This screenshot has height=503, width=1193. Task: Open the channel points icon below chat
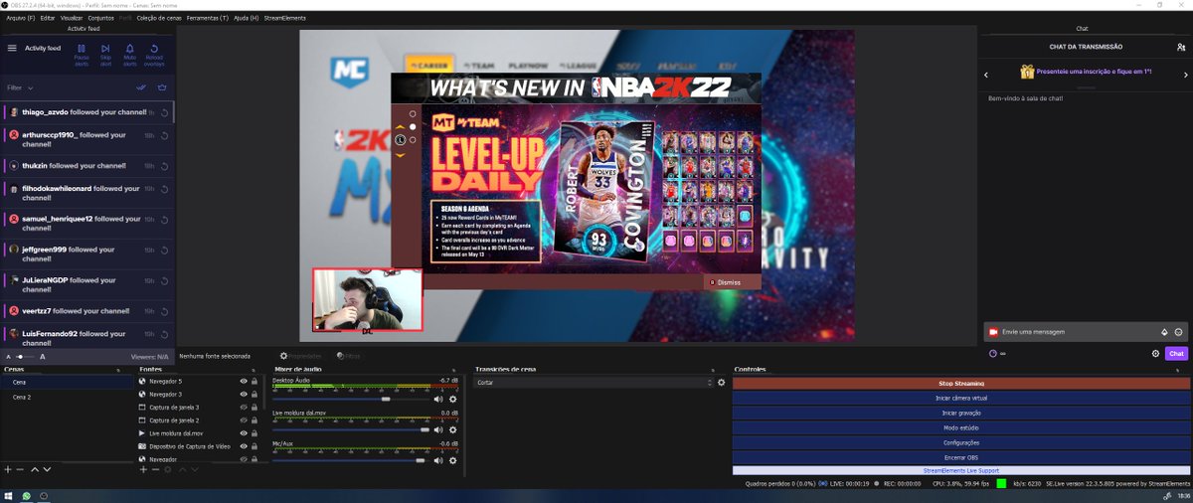coord(993,353)
